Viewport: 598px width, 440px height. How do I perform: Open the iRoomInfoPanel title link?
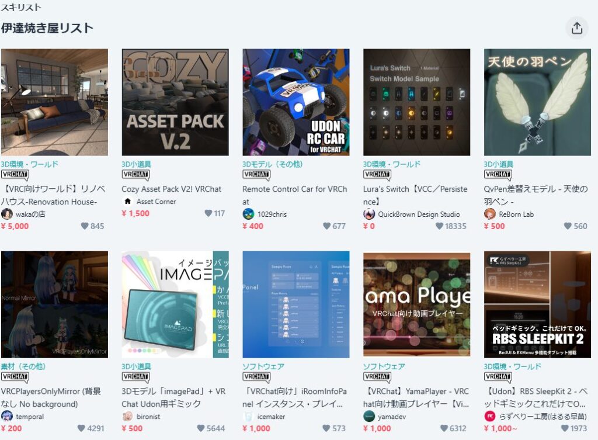pos(295,397)
